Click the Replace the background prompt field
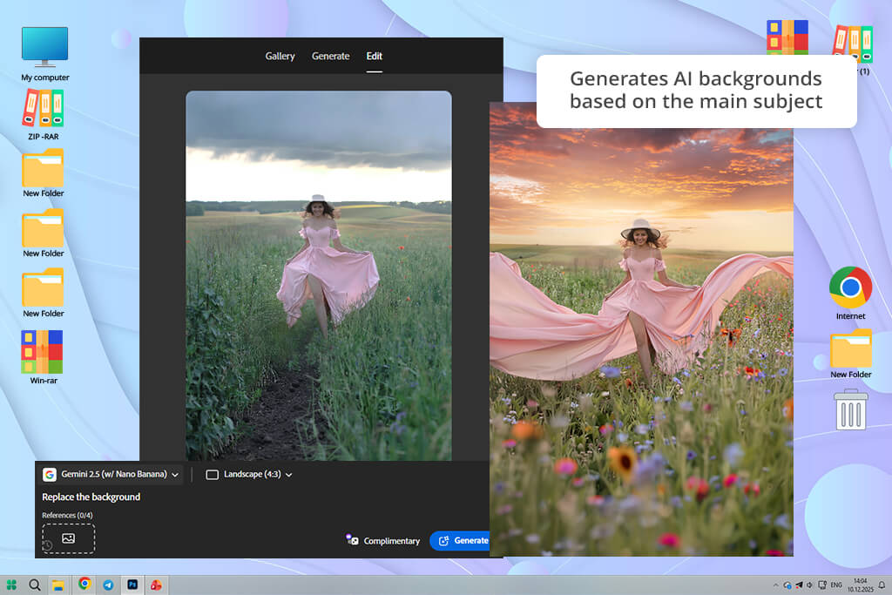The width and height of the screenshot is (892, 595). [91, 497]
